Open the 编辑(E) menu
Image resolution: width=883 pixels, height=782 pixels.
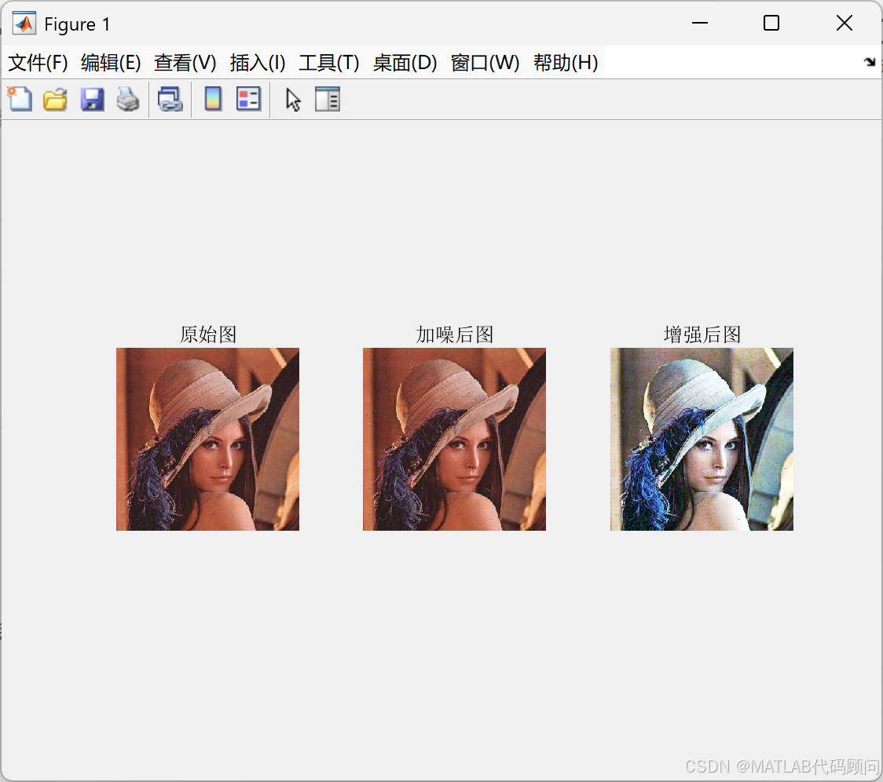point(111,63)
